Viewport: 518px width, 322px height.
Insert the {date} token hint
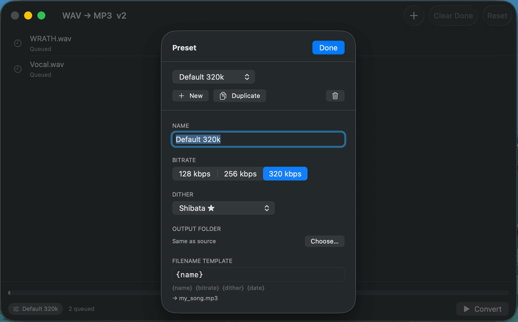[256, 288]
